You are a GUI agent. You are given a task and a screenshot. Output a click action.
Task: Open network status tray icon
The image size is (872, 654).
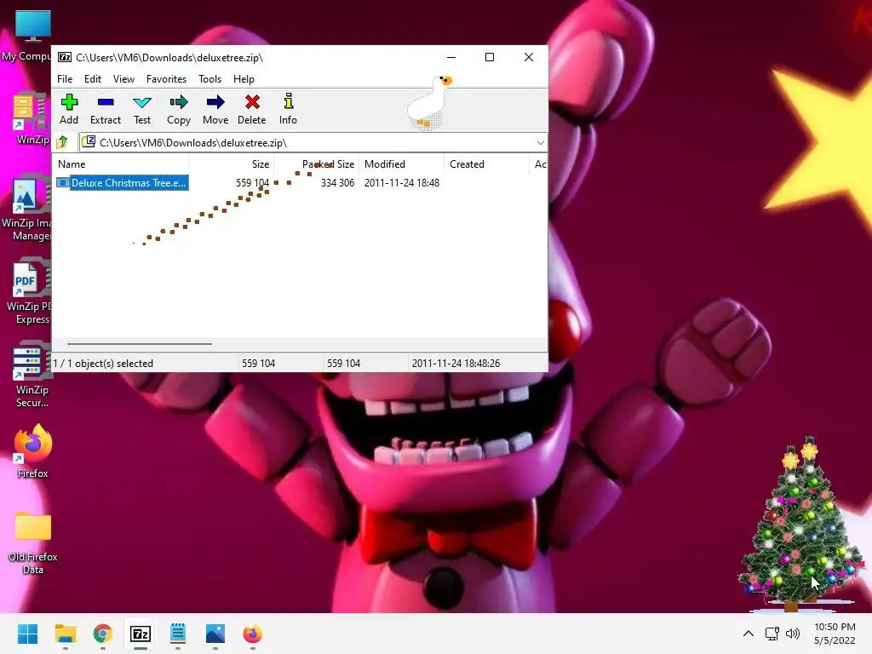[772, 634]
